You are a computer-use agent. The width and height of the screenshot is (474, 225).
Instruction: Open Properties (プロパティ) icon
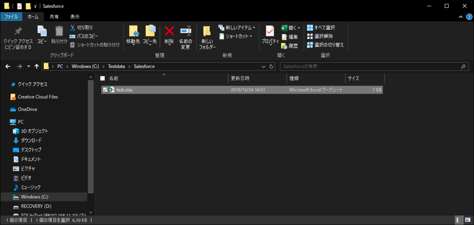coord(270,31)
